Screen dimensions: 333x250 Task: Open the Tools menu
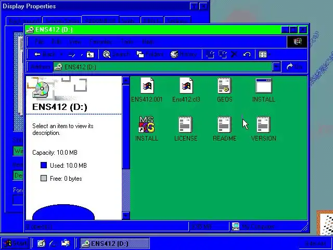pyautogui.click(x=127, y=42)
